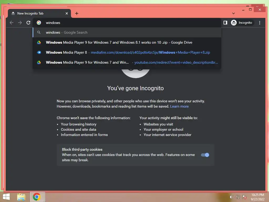This screenshot has height=202, width=269.
Task: Click the 'You've gone Incognito' heading
Action: (x=135, y=88)
